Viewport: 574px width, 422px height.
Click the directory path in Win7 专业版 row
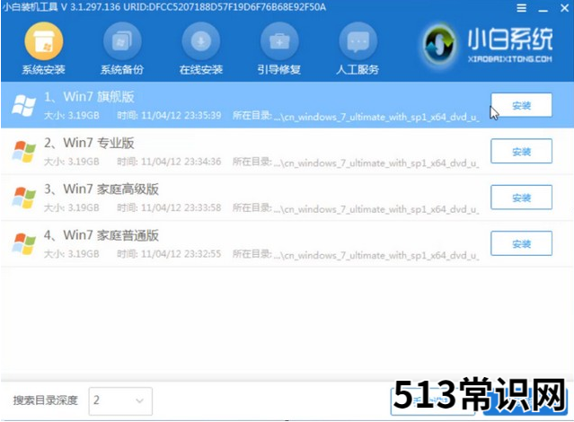pos(376,163)
